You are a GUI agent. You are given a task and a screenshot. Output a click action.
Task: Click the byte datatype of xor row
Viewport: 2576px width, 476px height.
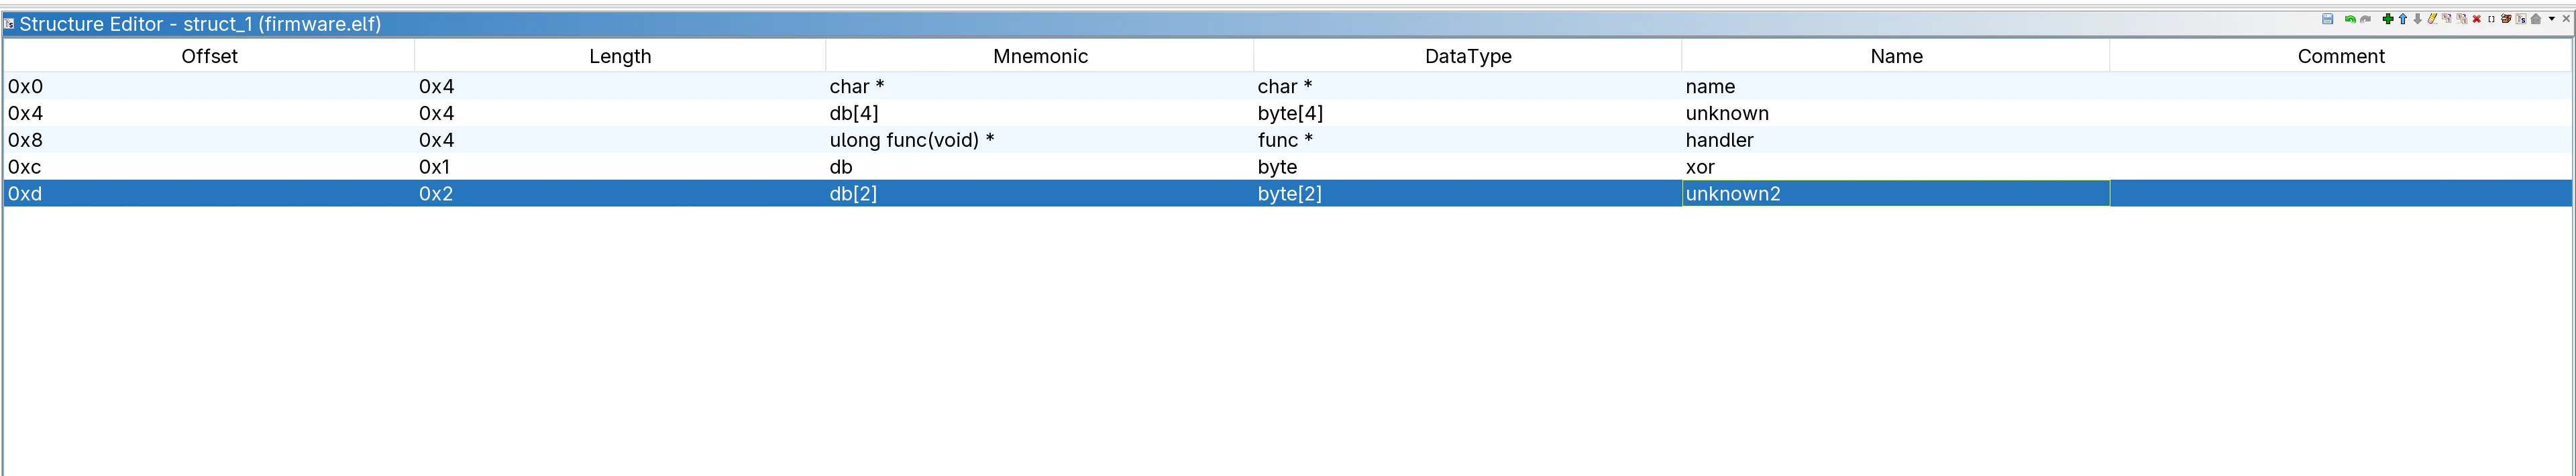1277,167
